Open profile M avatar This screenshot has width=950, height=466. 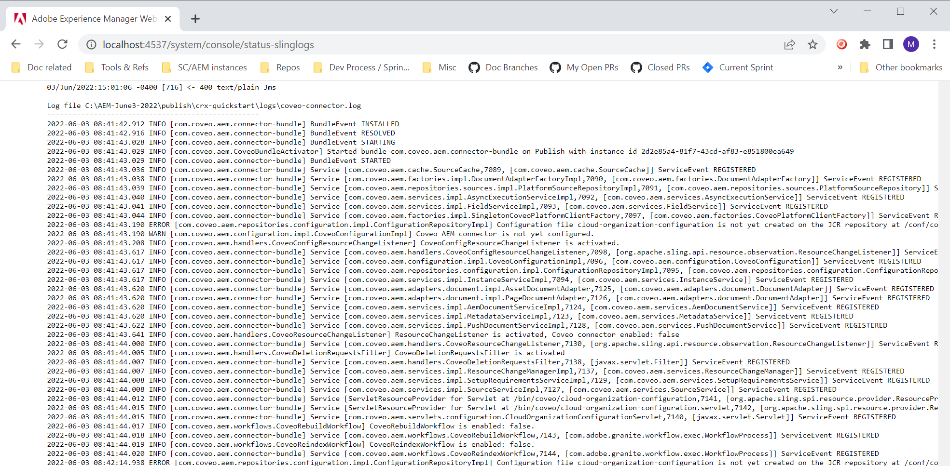(911, 44)
